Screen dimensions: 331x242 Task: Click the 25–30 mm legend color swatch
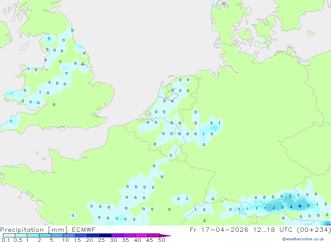[x=105, y=235]
